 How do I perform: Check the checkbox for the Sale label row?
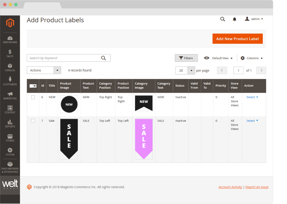33,121
